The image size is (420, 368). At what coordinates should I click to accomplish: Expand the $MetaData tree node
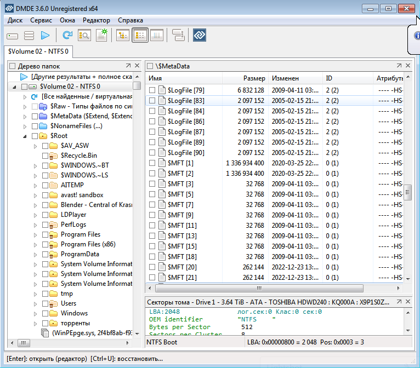(25, 116)
